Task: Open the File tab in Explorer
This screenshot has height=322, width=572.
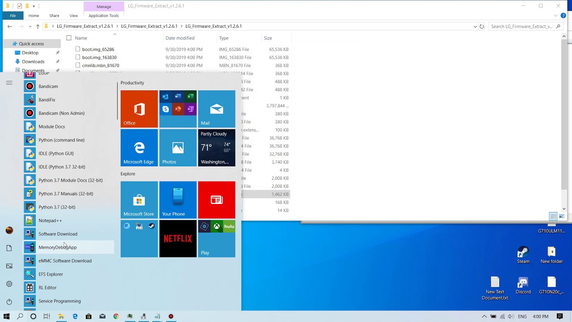Action: tap(13, 16)
